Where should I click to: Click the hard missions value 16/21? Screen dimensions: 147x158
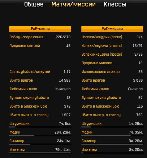click(138, 46)
